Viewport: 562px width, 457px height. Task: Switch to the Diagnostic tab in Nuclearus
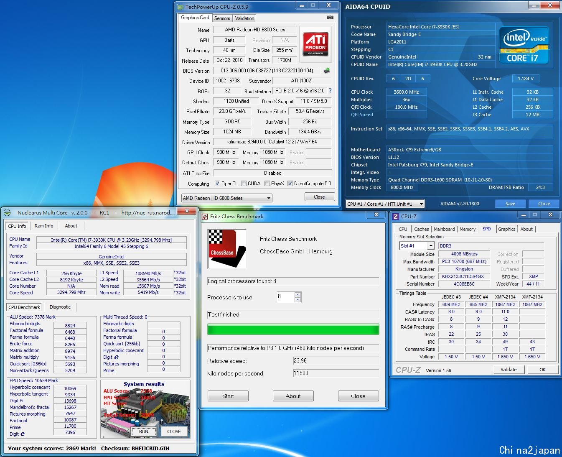[60, 307]
